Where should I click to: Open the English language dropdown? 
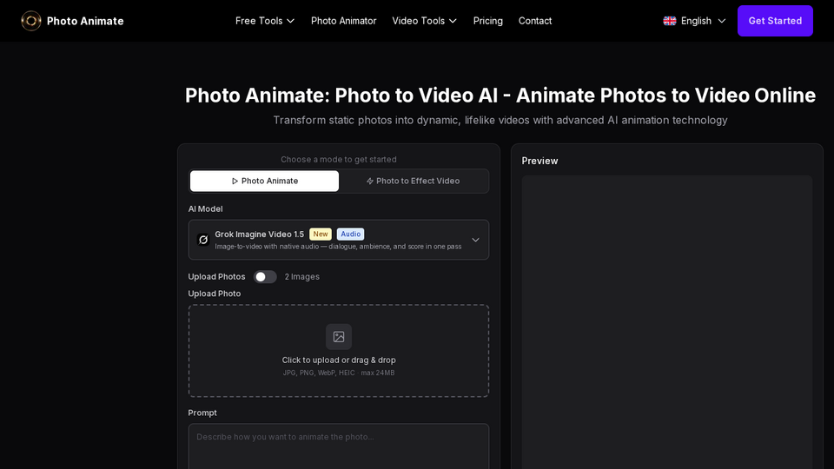pyautogui.click(x=695, y=21)
